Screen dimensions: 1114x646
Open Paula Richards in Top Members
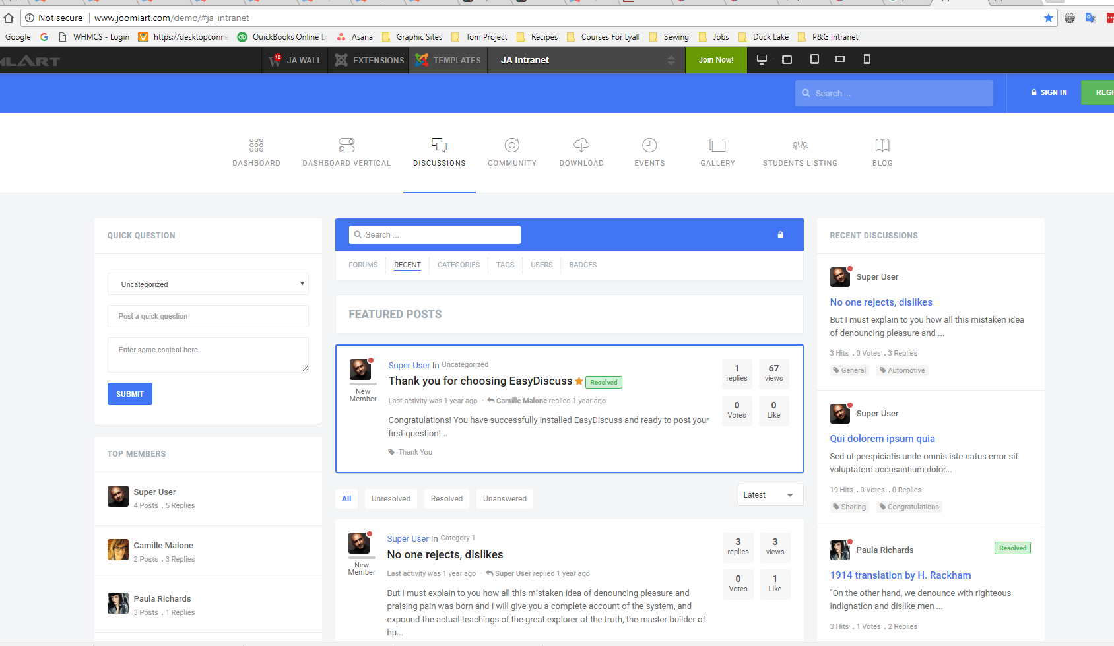pos(162,599)
